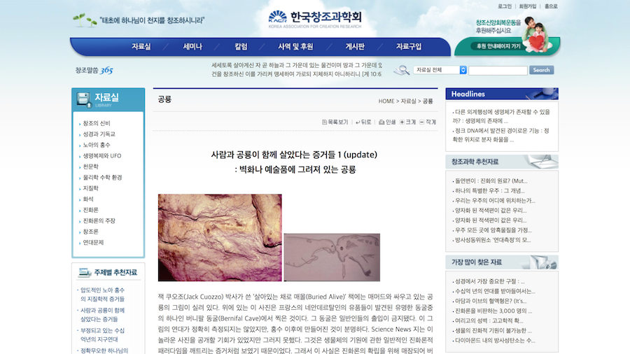Select 진화론의 주장 in the sidebar list
Screen dimensions: 630x354
click(x=99, y=220)
